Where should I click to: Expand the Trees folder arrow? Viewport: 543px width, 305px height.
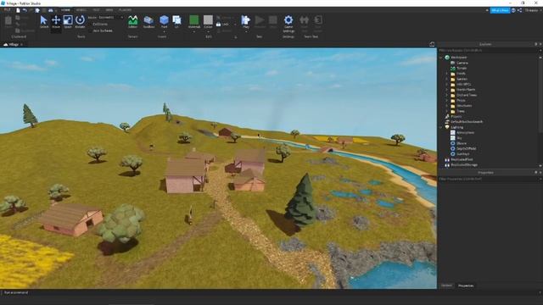(x=447, y=111)
